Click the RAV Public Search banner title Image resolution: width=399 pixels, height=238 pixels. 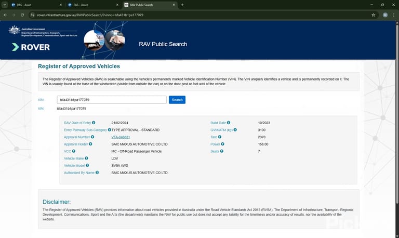(163, 44)
